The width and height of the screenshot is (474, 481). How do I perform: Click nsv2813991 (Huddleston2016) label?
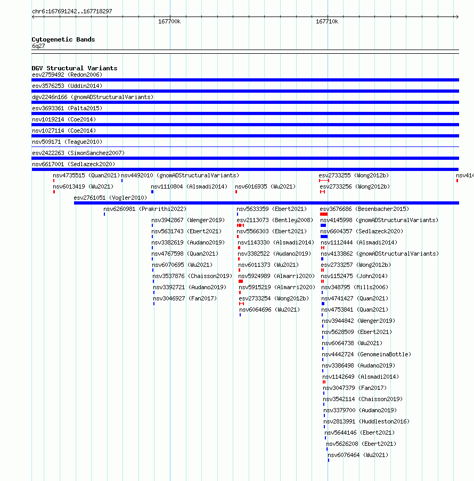(366, 422)
